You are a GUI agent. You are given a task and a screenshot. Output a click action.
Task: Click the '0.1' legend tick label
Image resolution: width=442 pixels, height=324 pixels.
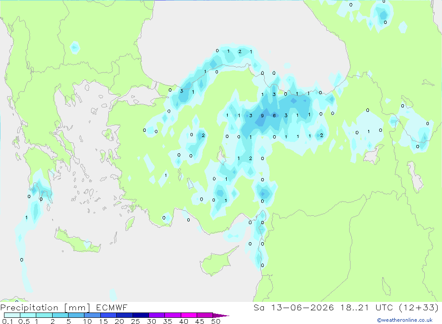(x=8, y=321)
